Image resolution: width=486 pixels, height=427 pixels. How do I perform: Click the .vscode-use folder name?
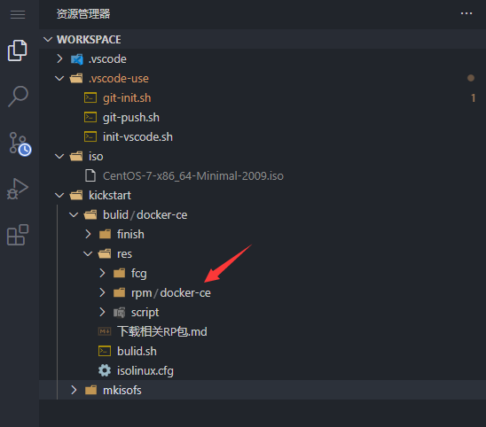[119, 79]
